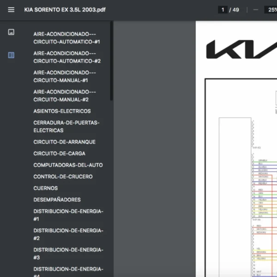Screen dimensions: 277x277
Task: Open AIRE-ACONDICIONADO CIRCUITO-AUTOMATICO-#2 bookmark
Action: tap(67, 57)
